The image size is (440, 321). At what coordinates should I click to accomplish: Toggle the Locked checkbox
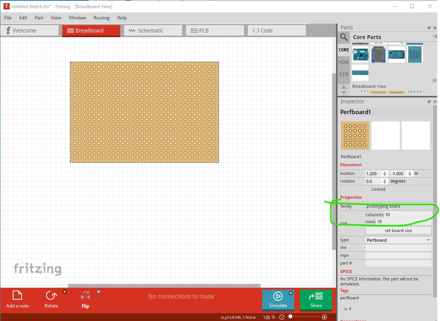[x=368, y=189]
